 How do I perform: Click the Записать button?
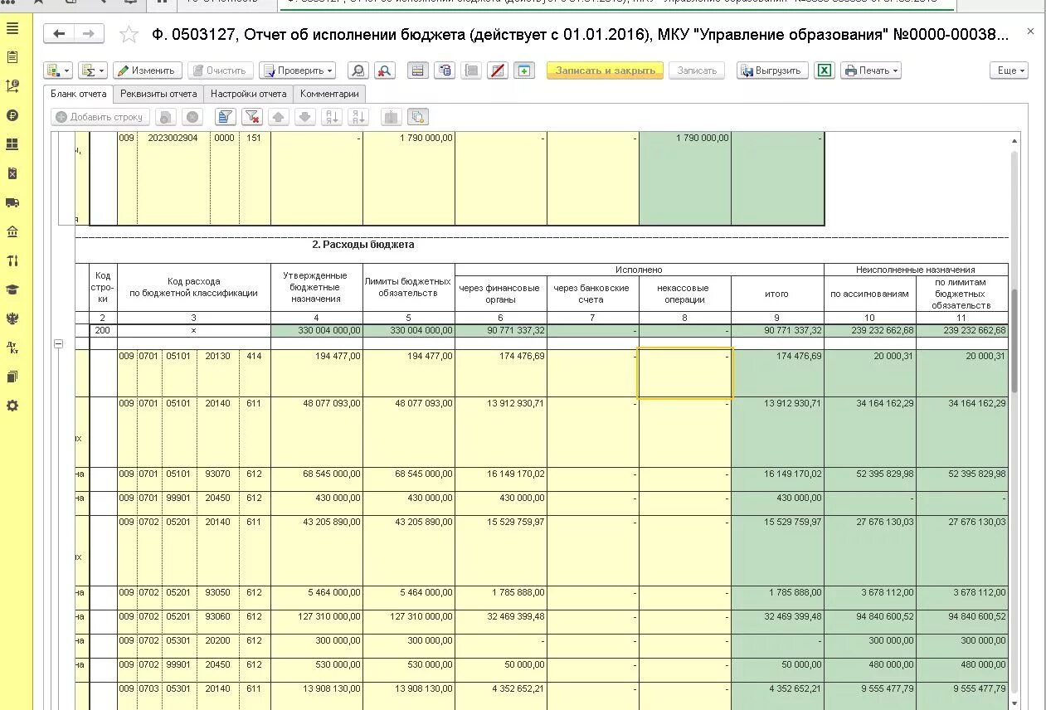coord(697,71)
